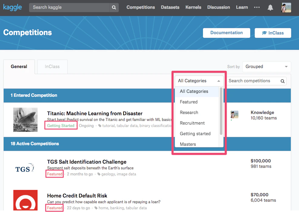Collapse the All Categories dropdown

pos(199,81)
